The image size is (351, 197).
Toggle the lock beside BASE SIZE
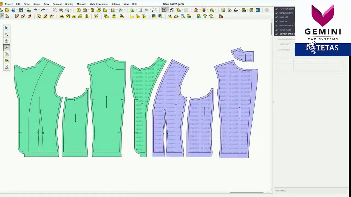point(276,17)
